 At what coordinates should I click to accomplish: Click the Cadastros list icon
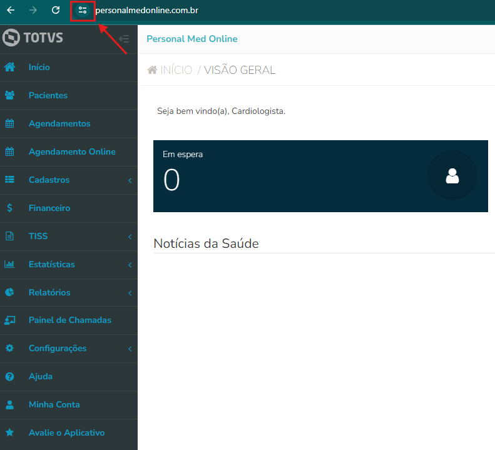pyautogui.click(x=9, y=180)
